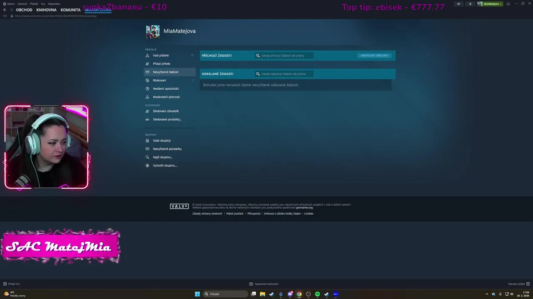Show hidden system tray icons chevron

[x=487, y=294]
